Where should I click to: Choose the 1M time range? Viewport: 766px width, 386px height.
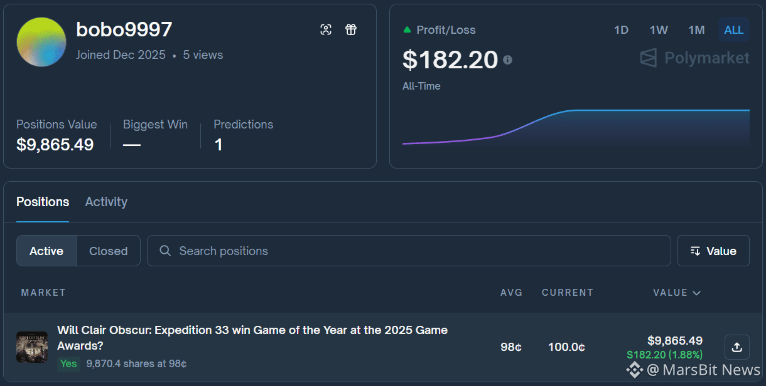pyautogui.click(x=696, y=29)
